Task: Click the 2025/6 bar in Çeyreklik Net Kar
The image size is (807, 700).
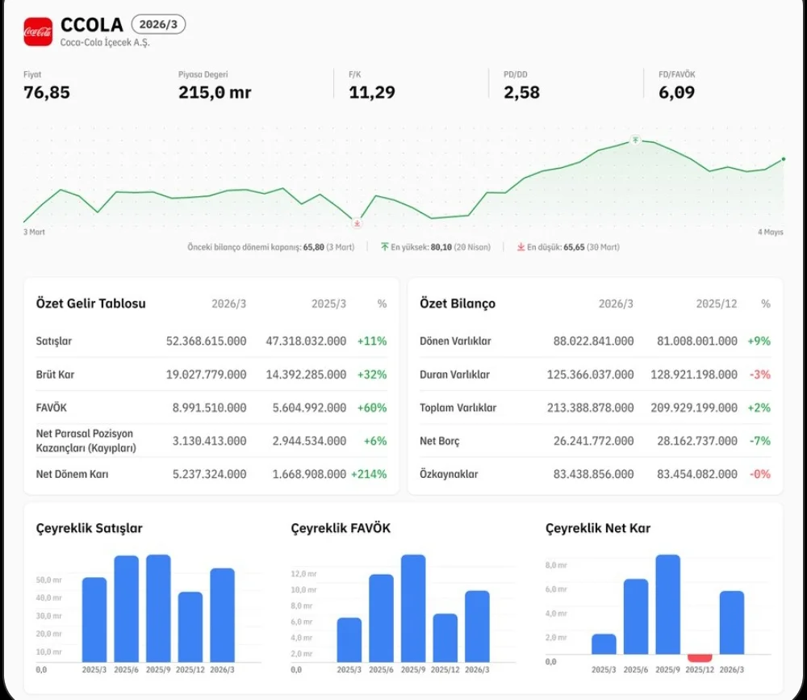Action: pos(636,617)
